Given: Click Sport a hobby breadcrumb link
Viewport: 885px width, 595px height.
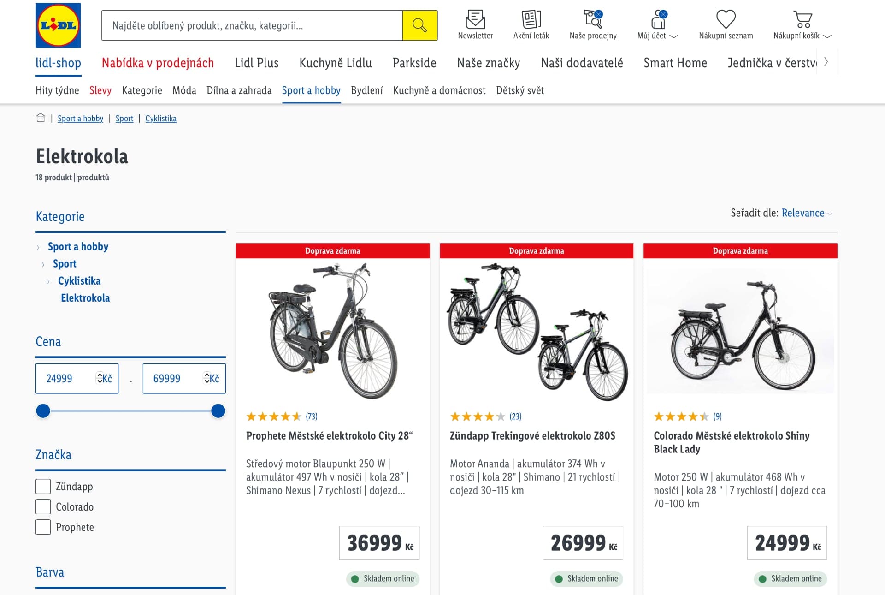Looking at the screenshot, I should point(80,119).
